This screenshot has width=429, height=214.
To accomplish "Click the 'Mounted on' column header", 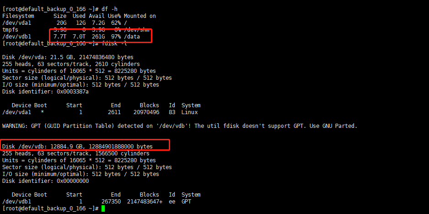I will coord(140,16).
